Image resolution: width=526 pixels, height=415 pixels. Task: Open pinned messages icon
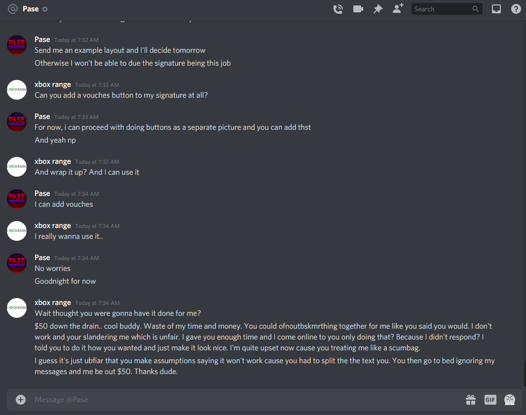point(378,9)
